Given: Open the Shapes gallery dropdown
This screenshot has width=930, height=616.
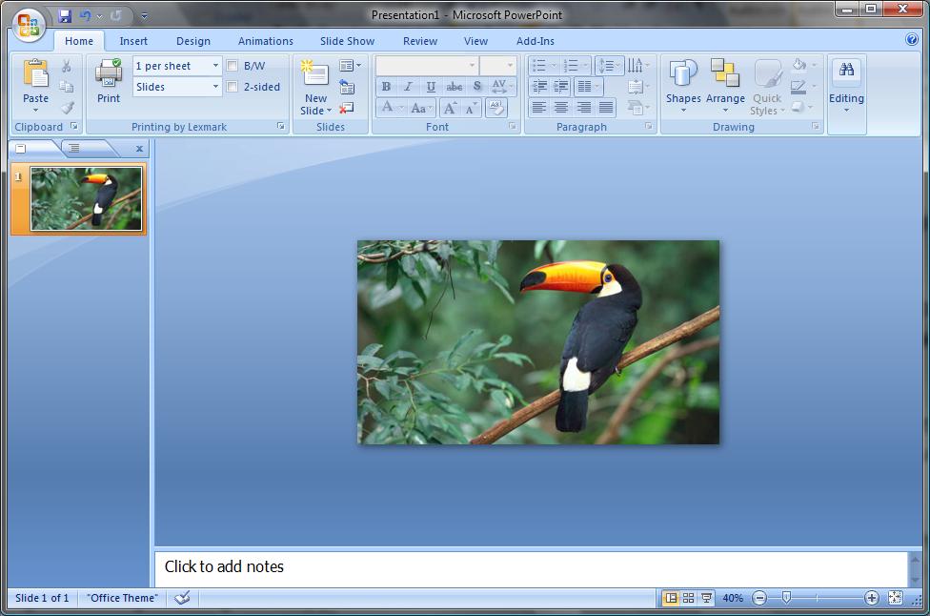Looking at the screenshot, I should [683, 86].
